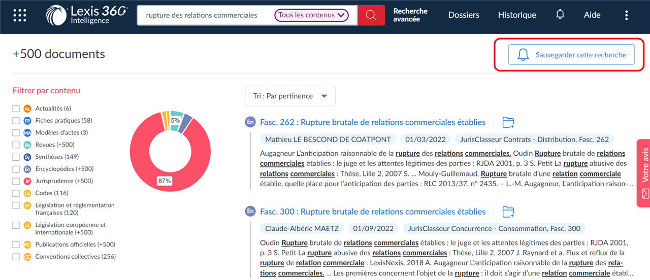Click the red search magnifier button

click(x=371, y=15)
